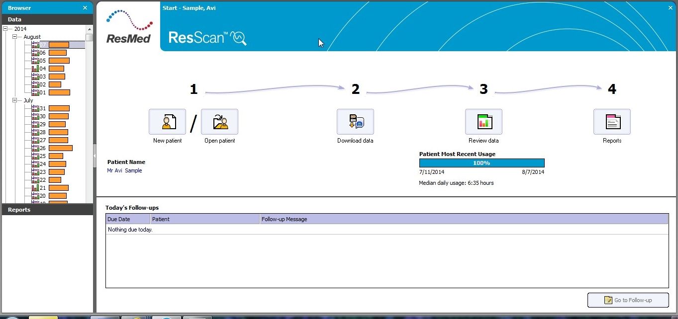Click the 'Nothing due today.' row
Image resolution: width=678 pixels, height=319 pixels.
pyautogui.click(x=387, y=230)
